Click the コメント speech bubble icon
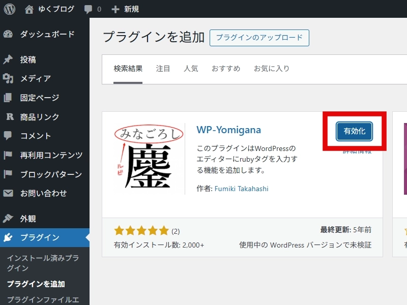This screenshot has width=407, height=305. point(8,136)
